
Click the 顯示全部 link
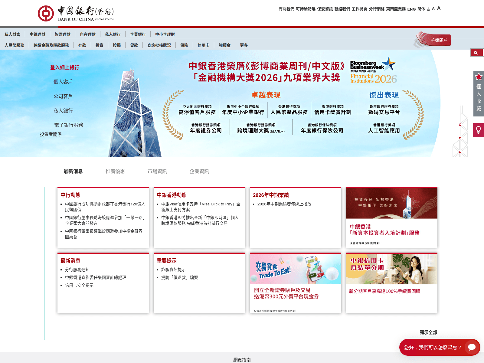point(428,332)
